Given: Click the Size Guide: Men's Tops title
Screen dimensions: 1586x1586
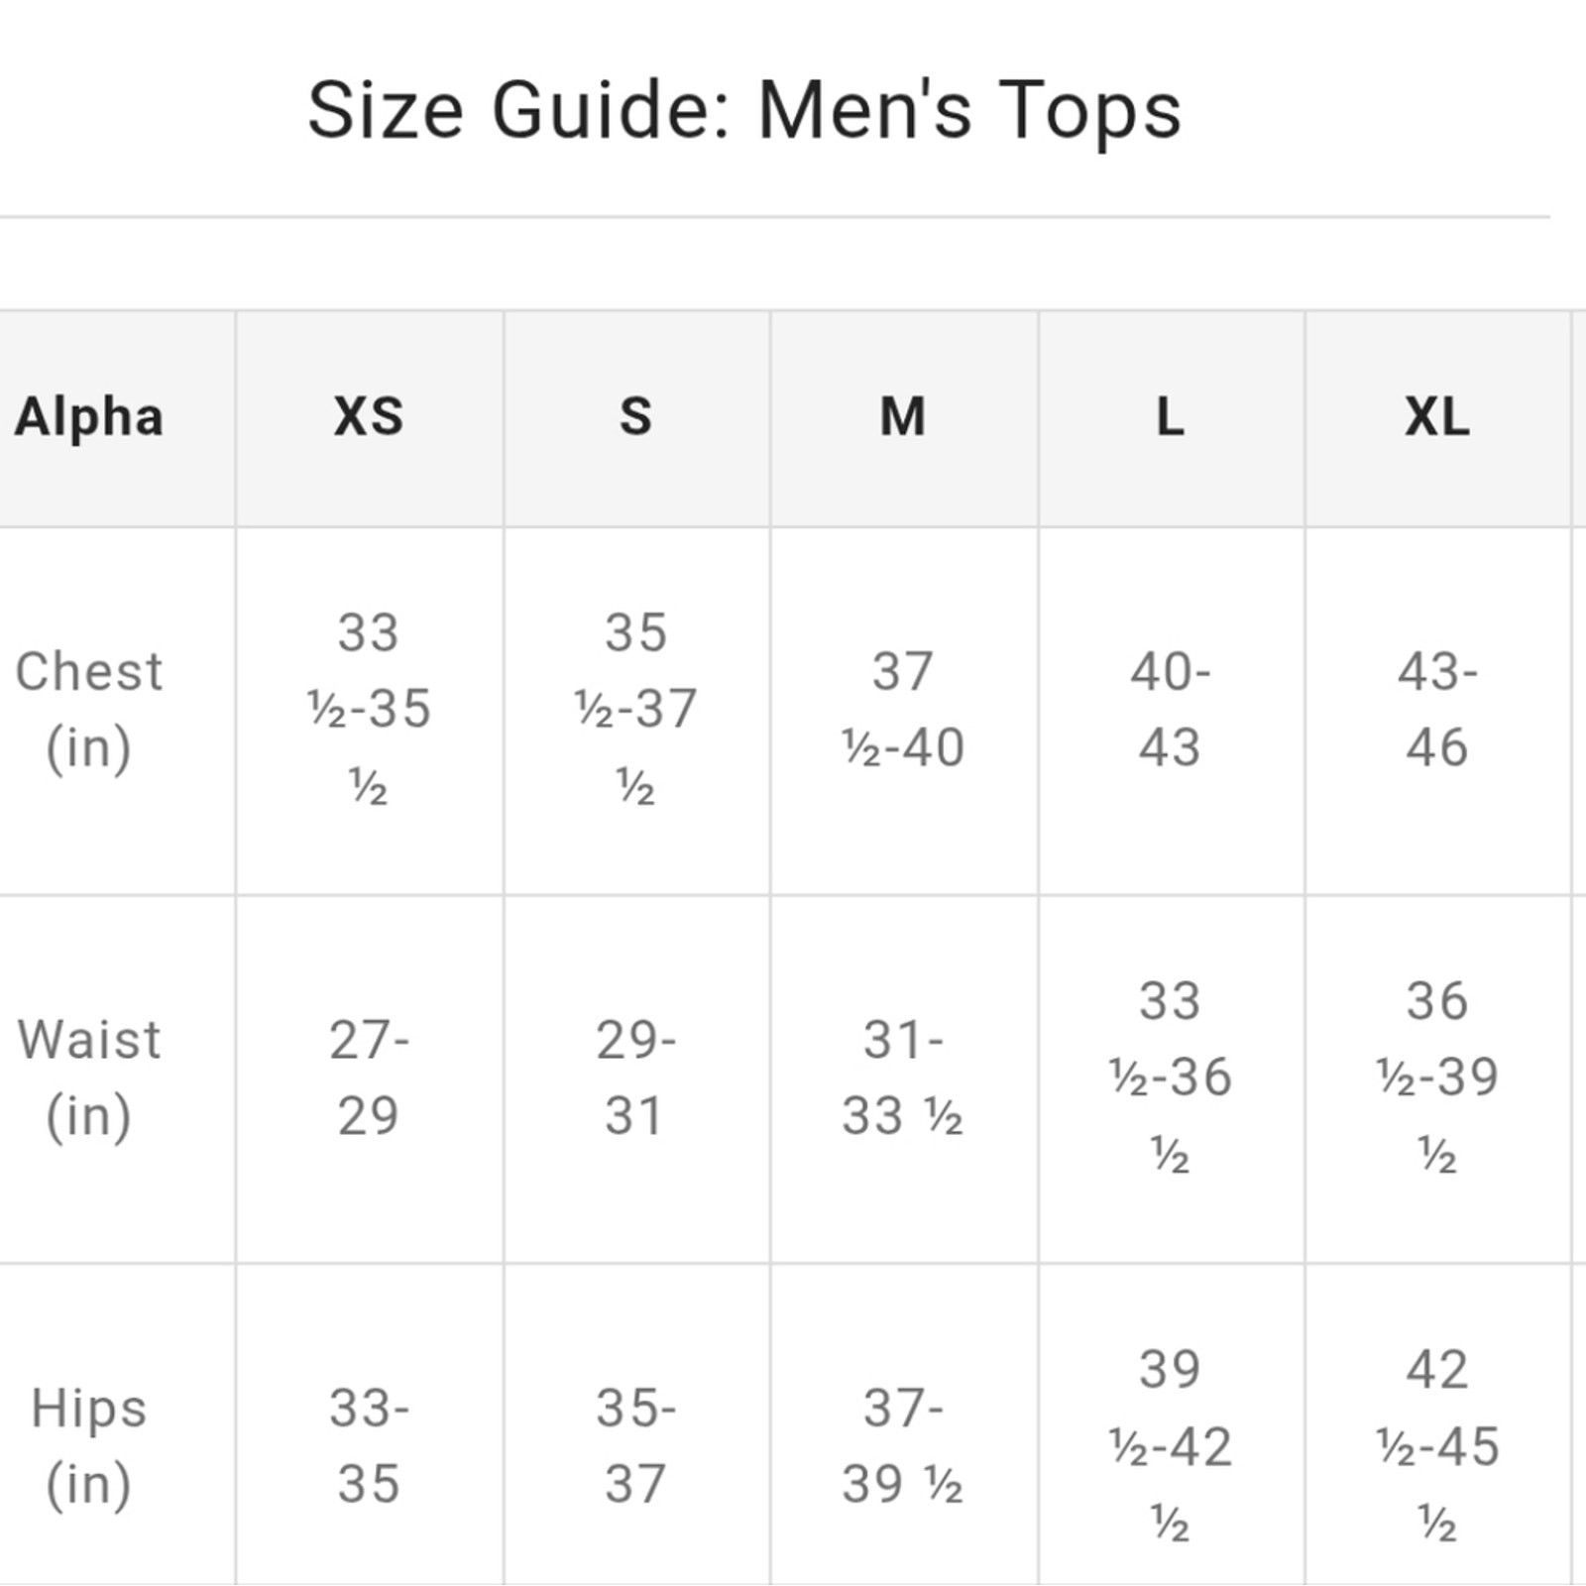Looking at the screenshot, I should (x=743, y=111).
